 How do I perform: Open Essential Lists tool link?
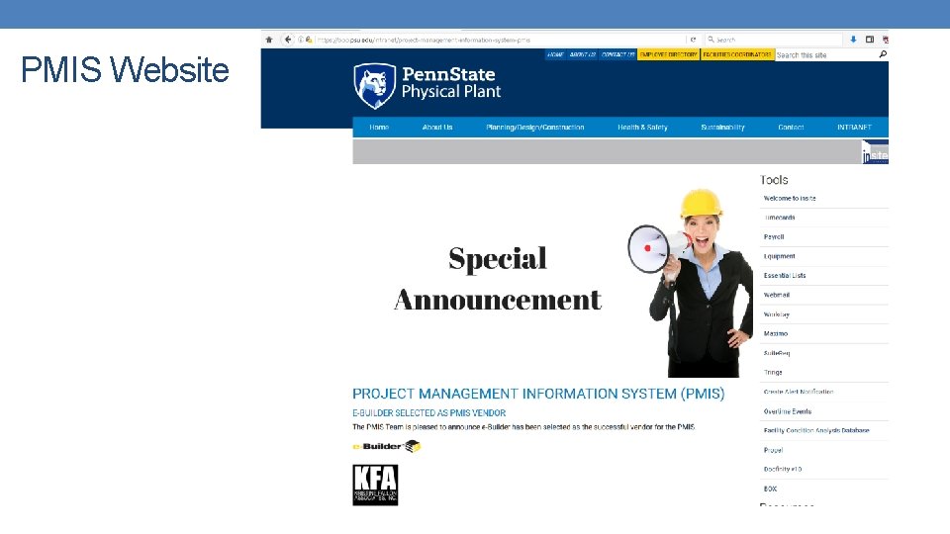point(785,276)
